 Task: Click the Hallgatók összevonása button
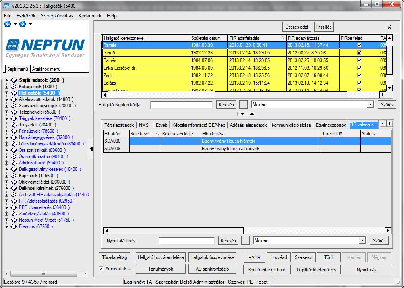212,257
